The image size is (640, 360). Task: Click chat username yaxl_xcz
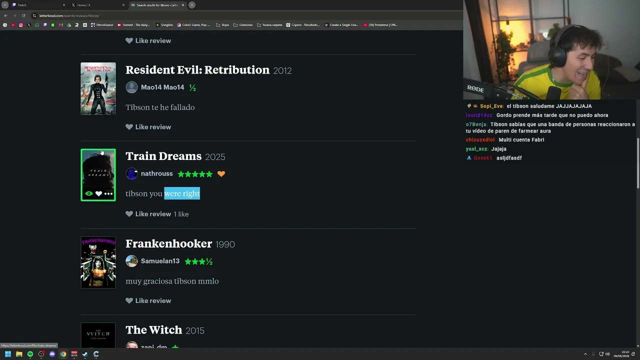tap(476, 149)
